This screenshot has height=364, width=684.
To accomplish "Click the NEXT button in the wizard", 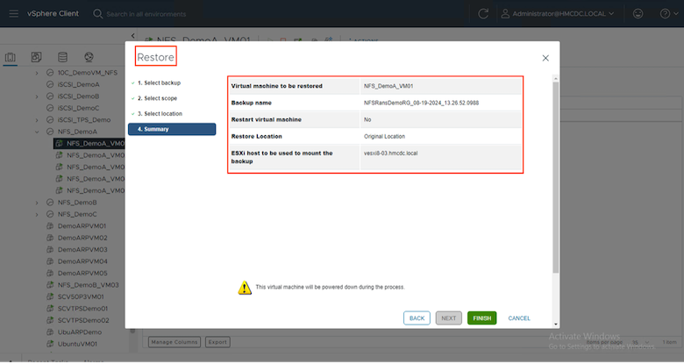I will pyautogui.click(x=448, y=318).
